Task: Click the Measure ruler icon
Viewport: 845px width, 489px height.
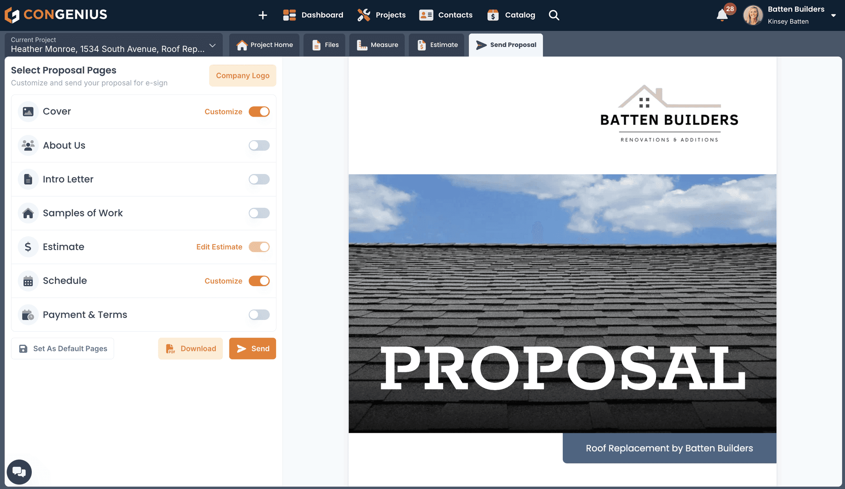Action: pyautogui.click(x=362, y=45)
